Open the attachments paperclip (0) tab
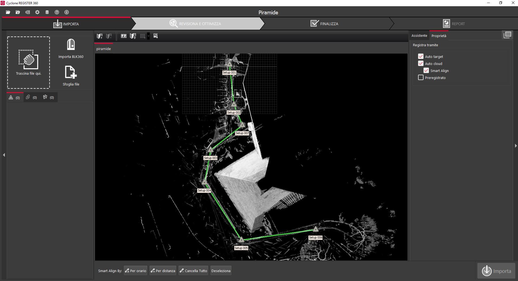The height and width of the screenshot is (281, 518). pos(31,97)
